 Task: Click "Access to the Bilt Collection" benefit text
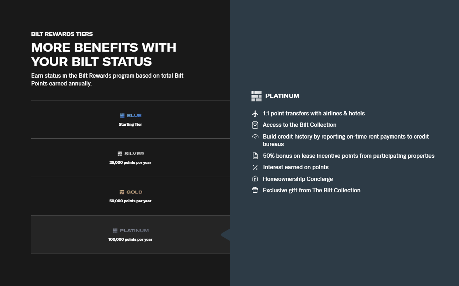click(x=299, y=125)
